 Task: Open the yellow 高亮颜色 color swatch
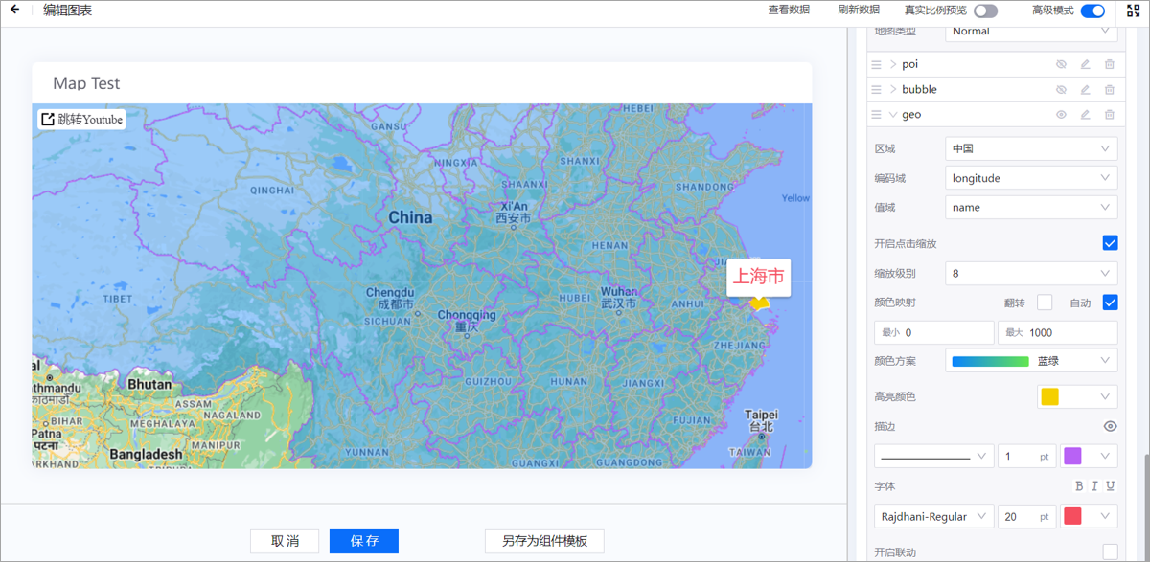[1077, 396]
